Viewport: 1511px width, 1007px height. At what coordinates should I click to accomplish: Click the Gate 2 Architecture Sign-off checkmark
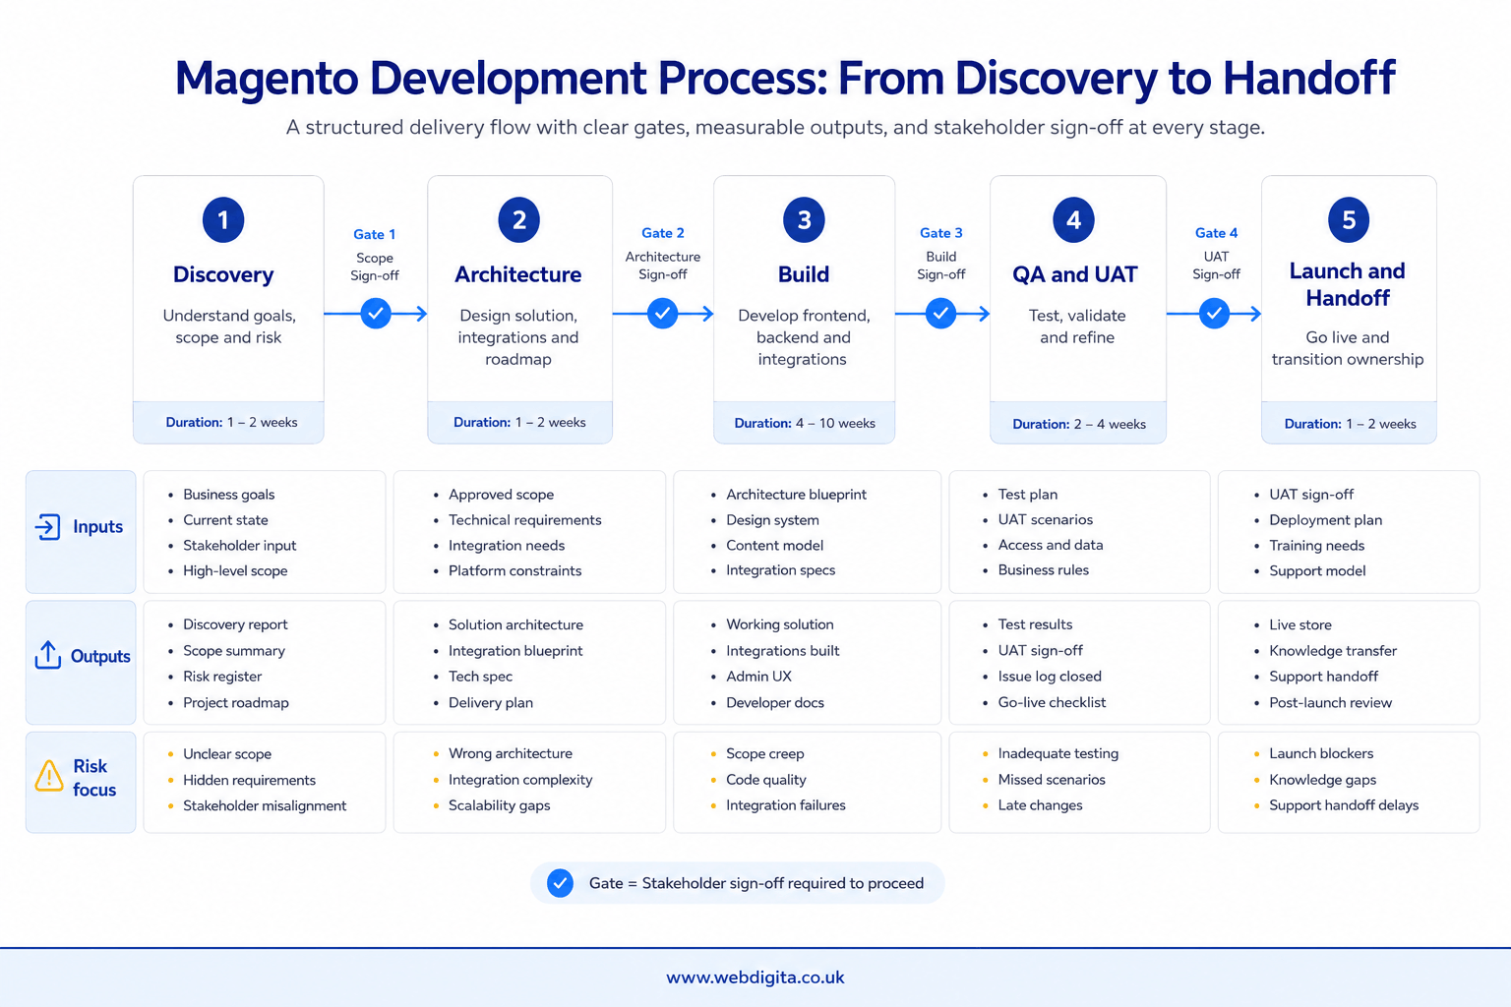point(663,314)
